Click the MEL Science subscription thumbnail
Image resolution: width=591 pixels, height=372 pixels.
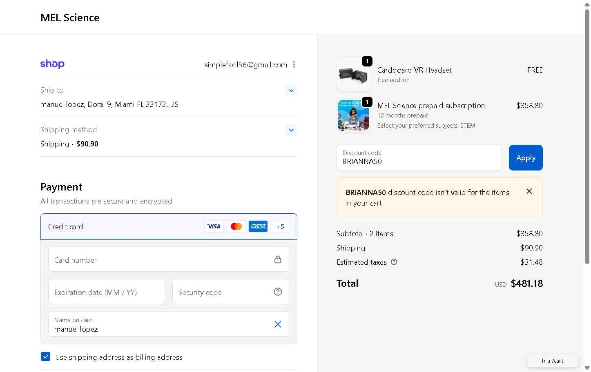[x=353, y=115]
